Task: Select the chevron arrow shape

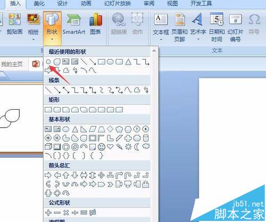Action: pyautogui.click(x=110, y=184)
